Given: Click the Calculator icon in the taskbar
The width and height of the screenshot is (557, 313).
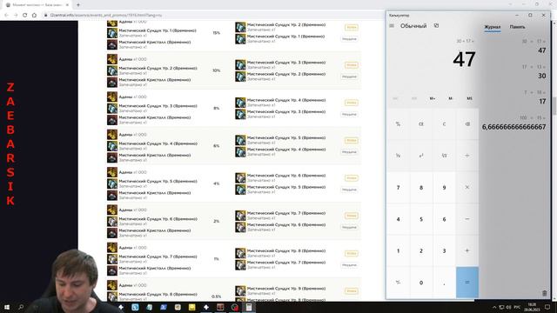Looking at the screenshot, I should [249, 307].
